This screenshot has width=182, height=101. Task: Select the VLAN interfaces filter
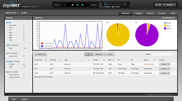pyautogui.click(x=110, y=54)
